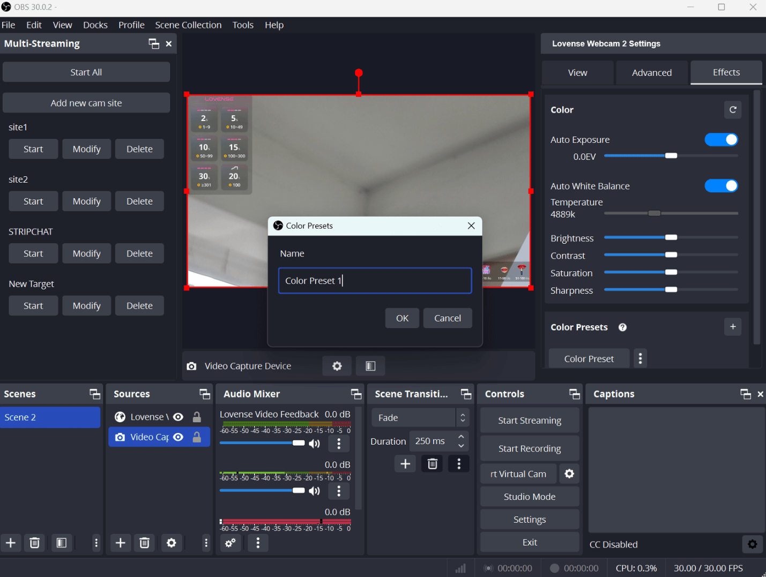The height and width of the screenshot is (577, 766).
Task: Open Video Capture Device properties gear
Action: click(x=337, y=366)
